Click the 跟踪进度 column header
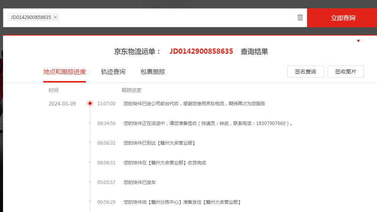Viewport: 377px width, 212px height. click(131, 90)
